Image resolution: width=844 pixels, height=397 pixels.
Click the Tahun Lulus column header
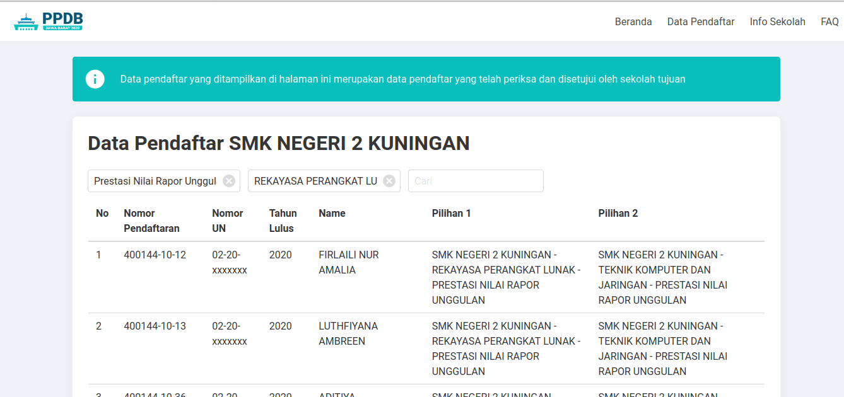[283, 221]
